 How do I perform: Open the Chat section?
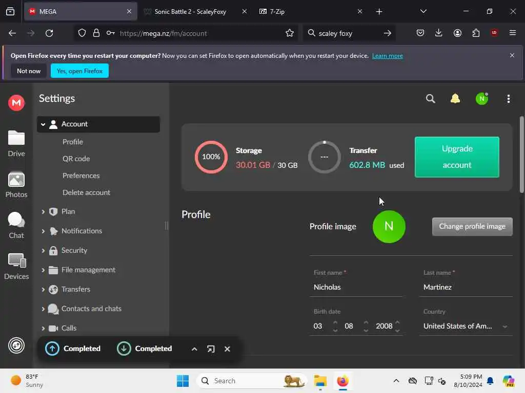(x=16, y=226)
